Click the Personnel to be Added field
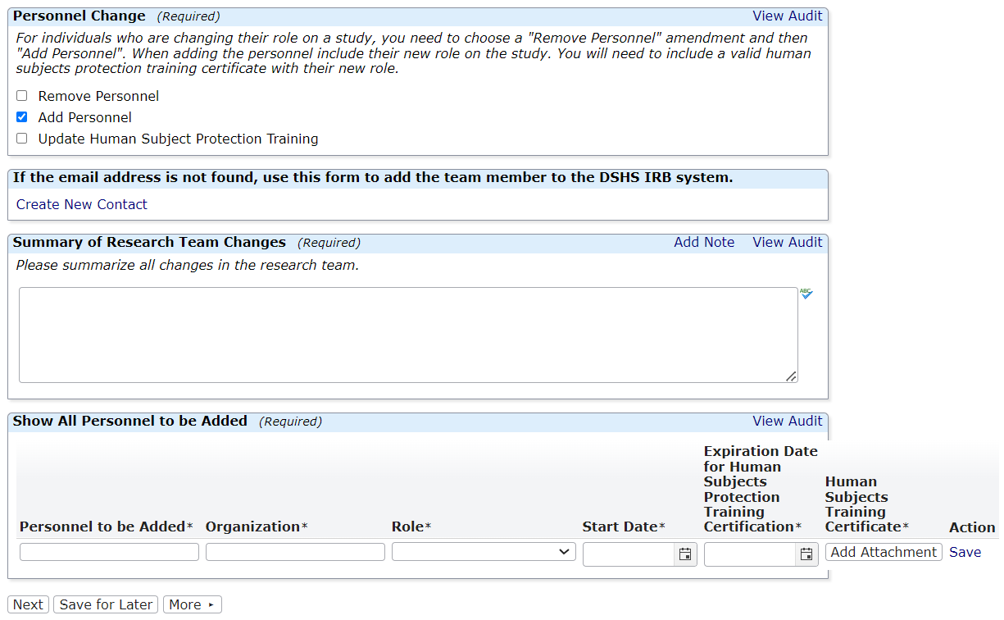 click(x=109, y=551)
